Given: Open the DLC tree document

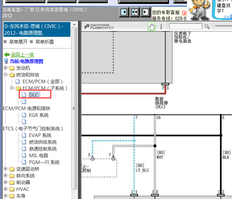Looking at the screenshot, I should point(34,95).
